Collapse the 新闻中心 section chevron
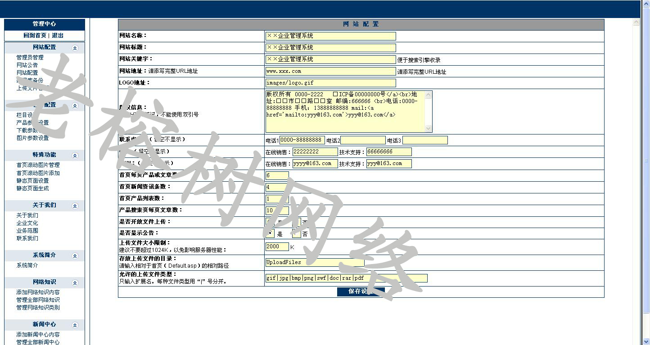This screenshot has width=650, height=345. point(75,325)
